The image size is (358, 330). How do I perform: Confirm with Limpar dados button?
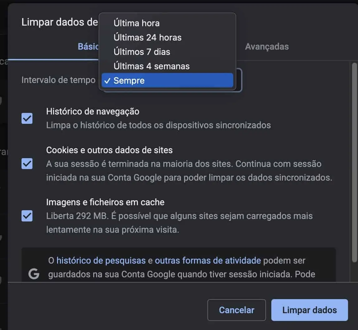pos(309,310)
